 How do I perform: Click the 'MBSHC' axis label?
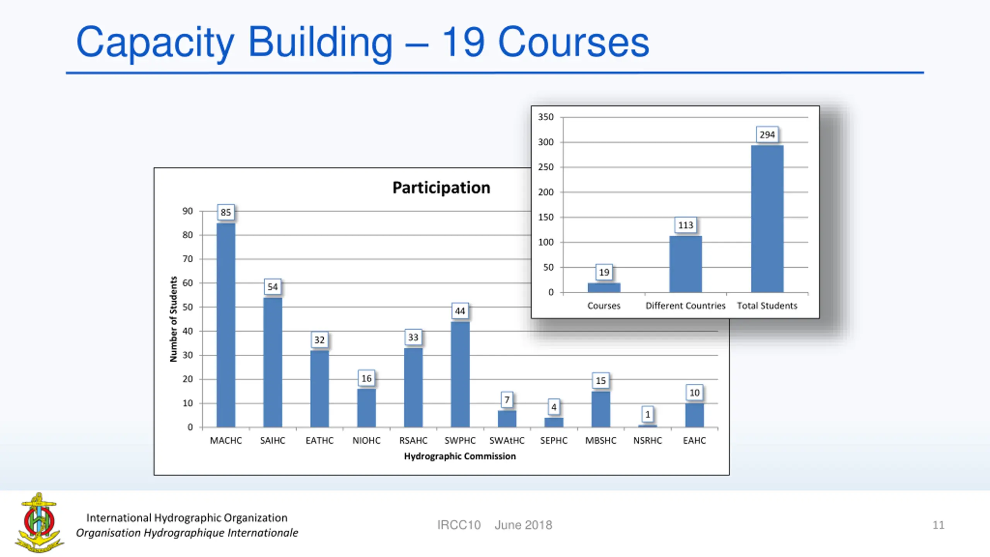click(601, 441)
